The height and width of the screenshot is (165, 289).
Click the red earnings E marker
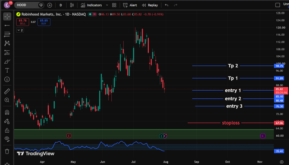click(69, 136)
